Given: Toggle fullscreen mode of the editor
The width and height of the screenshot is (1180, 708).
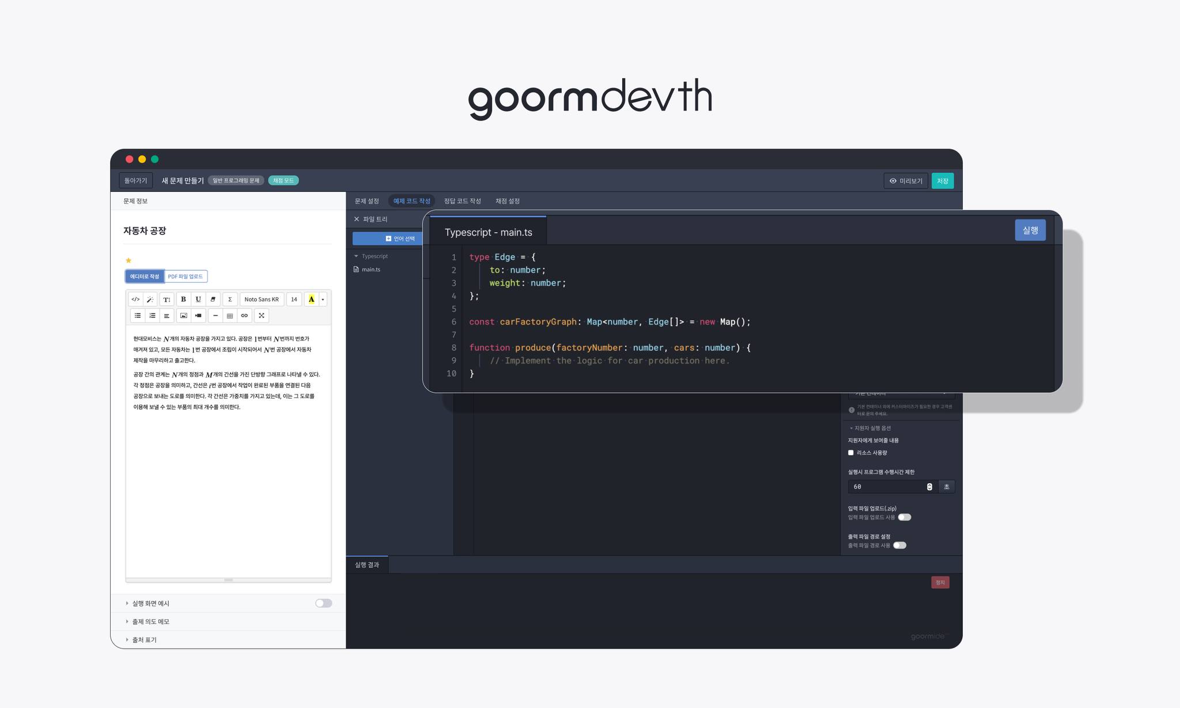Looking at the screenshot, I should (x=262, y=316).
